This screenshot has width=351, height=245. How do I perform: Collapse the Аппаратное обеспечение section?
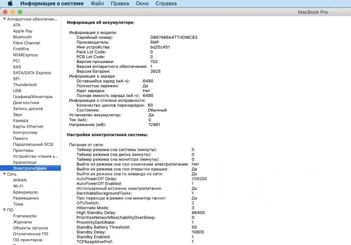pos(4,19)
